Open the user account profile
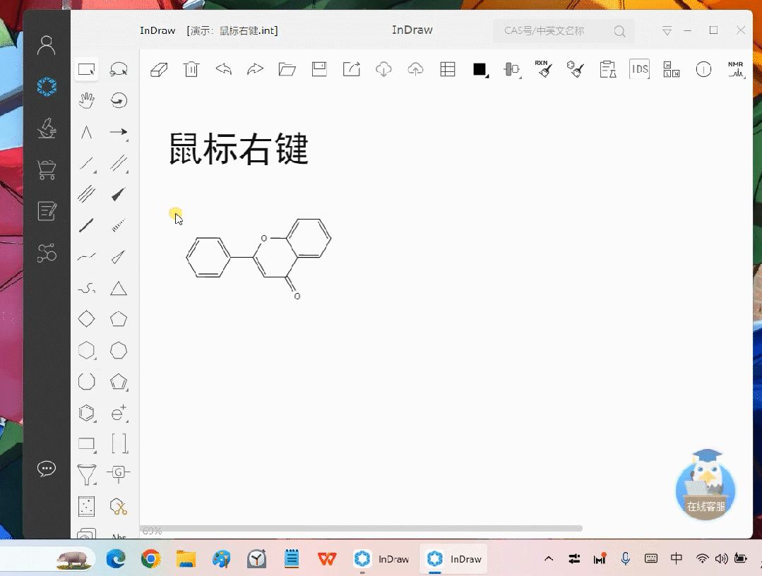This screenshot has width=762, height=576. [x=47, y=46]
